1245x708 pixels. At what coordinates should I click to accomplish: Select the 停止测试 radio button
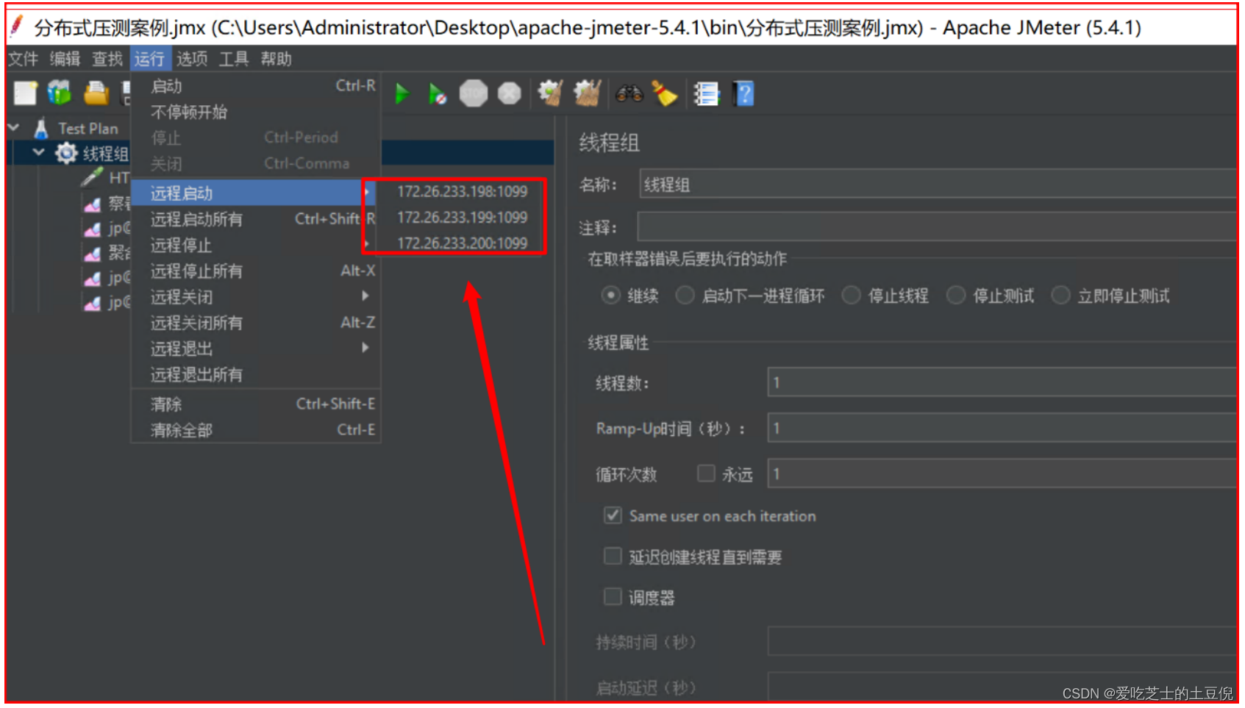tap(955, 296)
